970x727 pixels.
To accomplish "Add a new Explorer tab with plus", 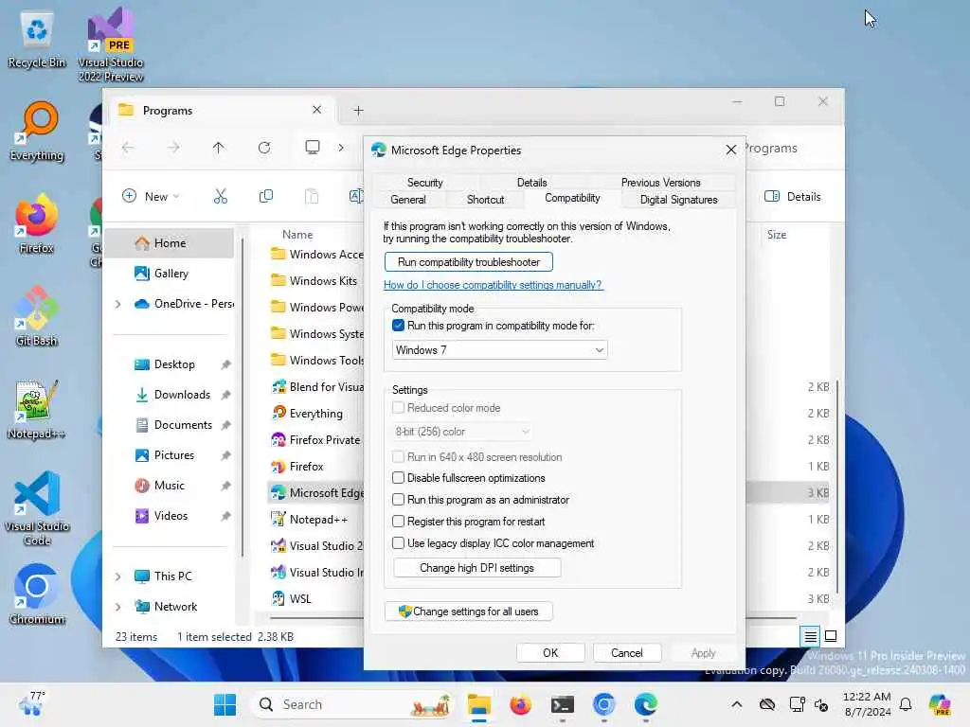I will tap(358, 111).
